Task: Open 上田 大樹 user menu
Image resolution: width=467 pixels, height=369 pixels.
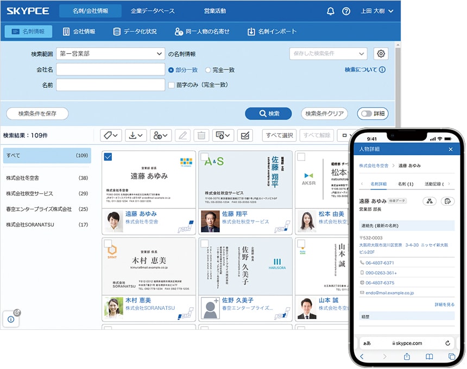Action: coord(377,11)
